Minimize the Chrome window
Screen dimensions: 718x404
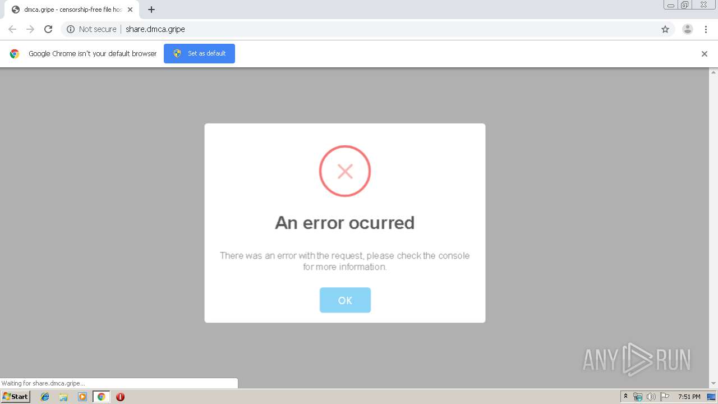[x=671, y=4]
